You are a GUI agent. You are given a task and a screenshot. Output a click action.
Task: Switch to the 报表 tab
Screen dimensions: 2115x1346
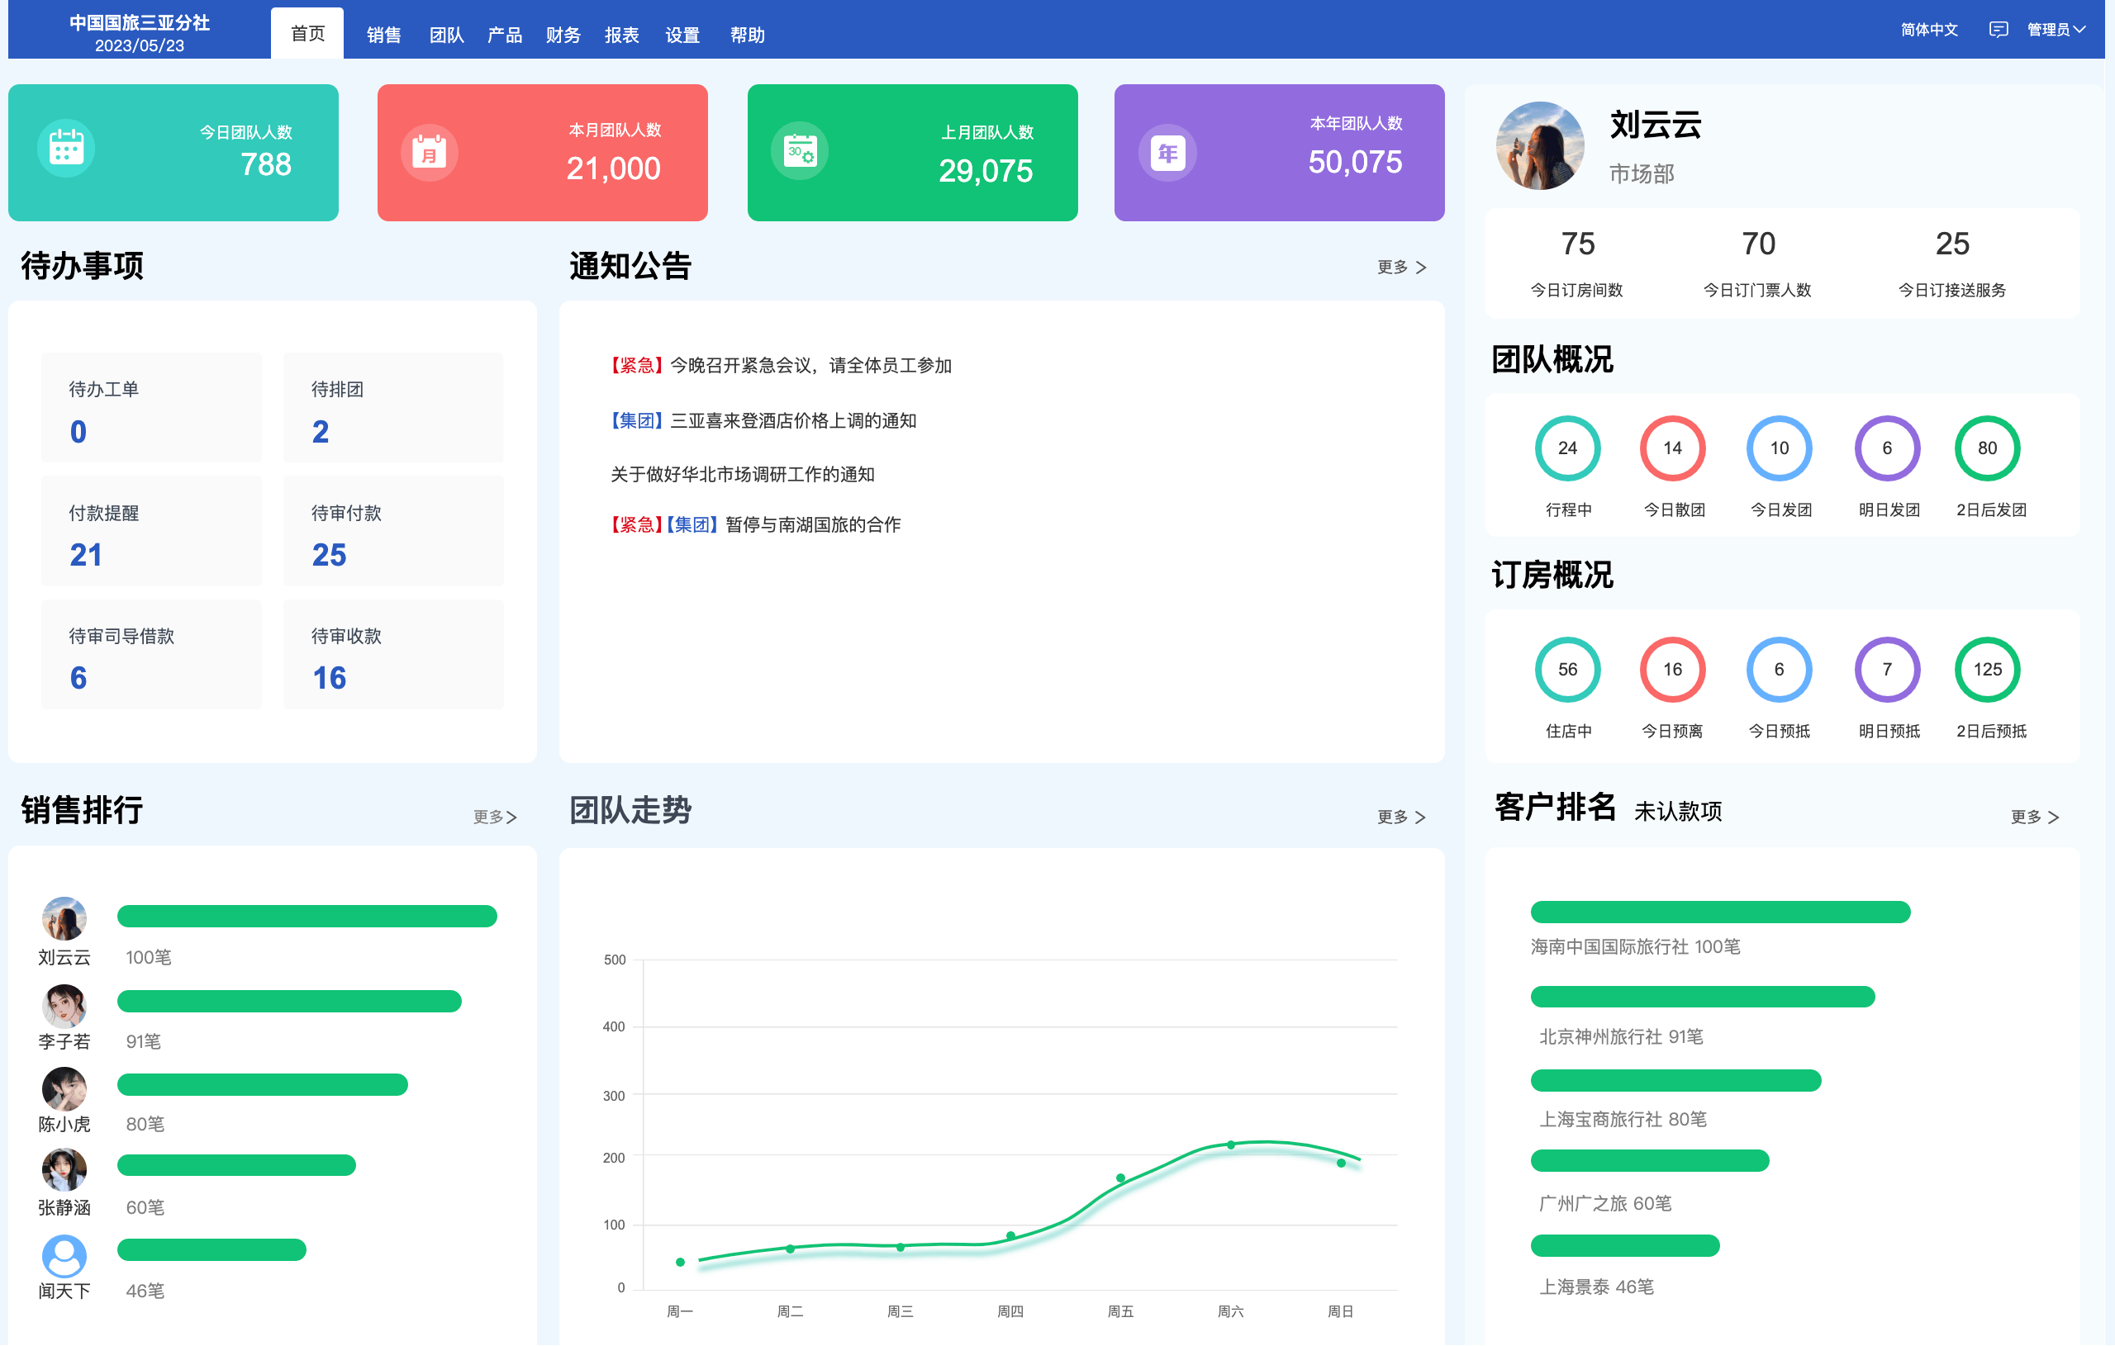point(622,36)
